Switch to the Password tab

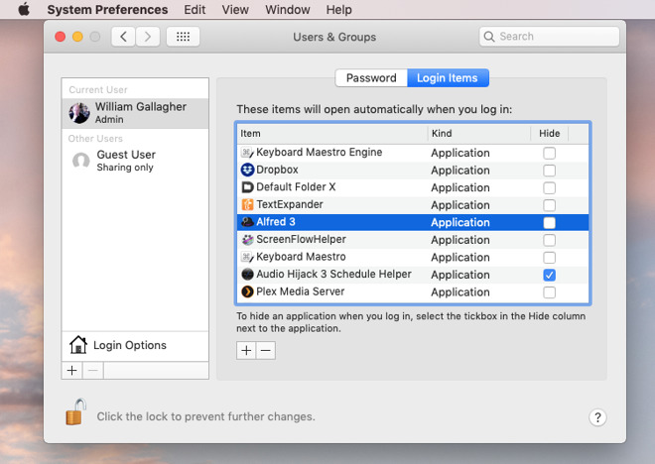[x=371, y=78]
